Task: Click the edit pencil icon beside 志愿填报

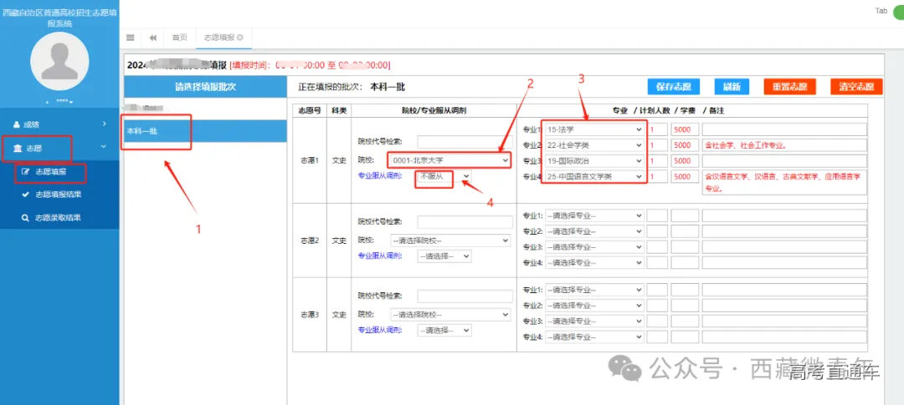Action: click(x=25, y=172)
